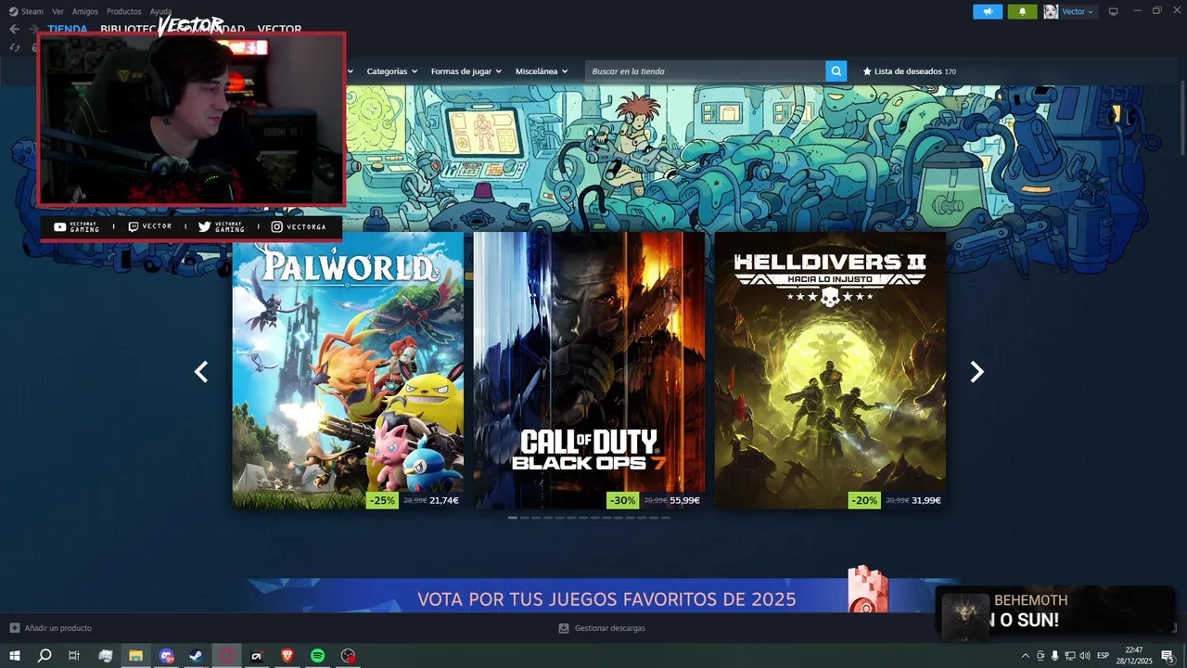The height and width of the screenshot is (668, 1187).
Task: Click the Buscar en la tienda field
Action: point(705,71)
